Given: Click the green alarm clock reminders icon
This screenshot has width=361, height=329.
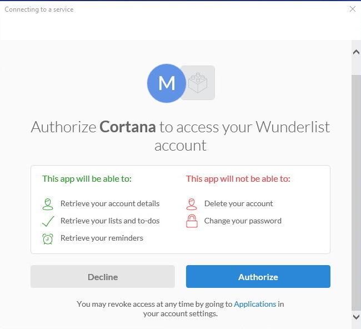Looking at the screenshot, I should coord(48,238).
